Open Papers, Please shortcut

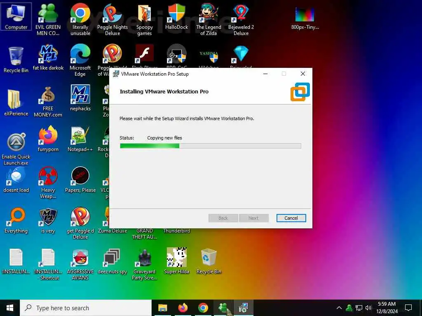(80, 180)
